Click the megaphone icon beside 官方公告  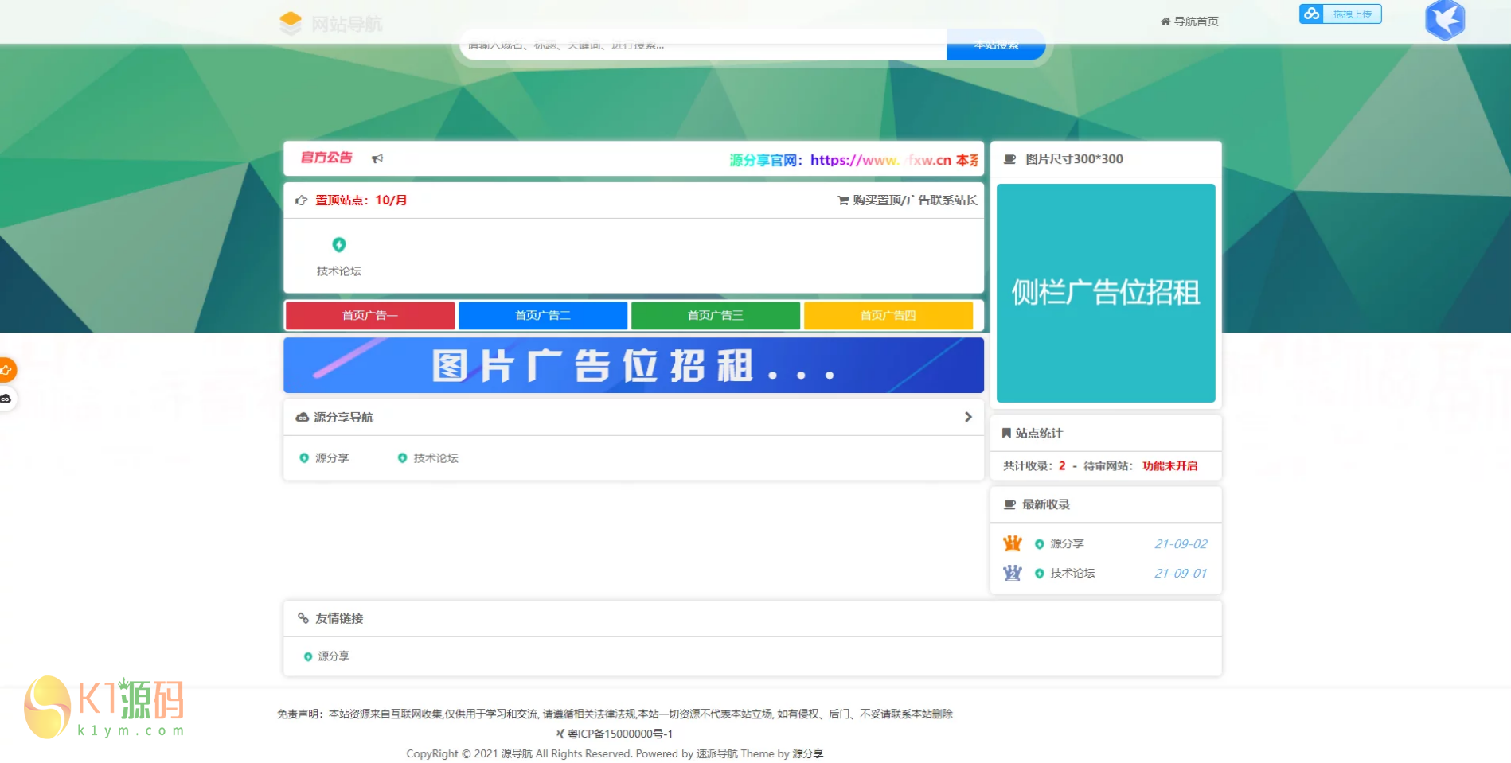pos(377,158)
